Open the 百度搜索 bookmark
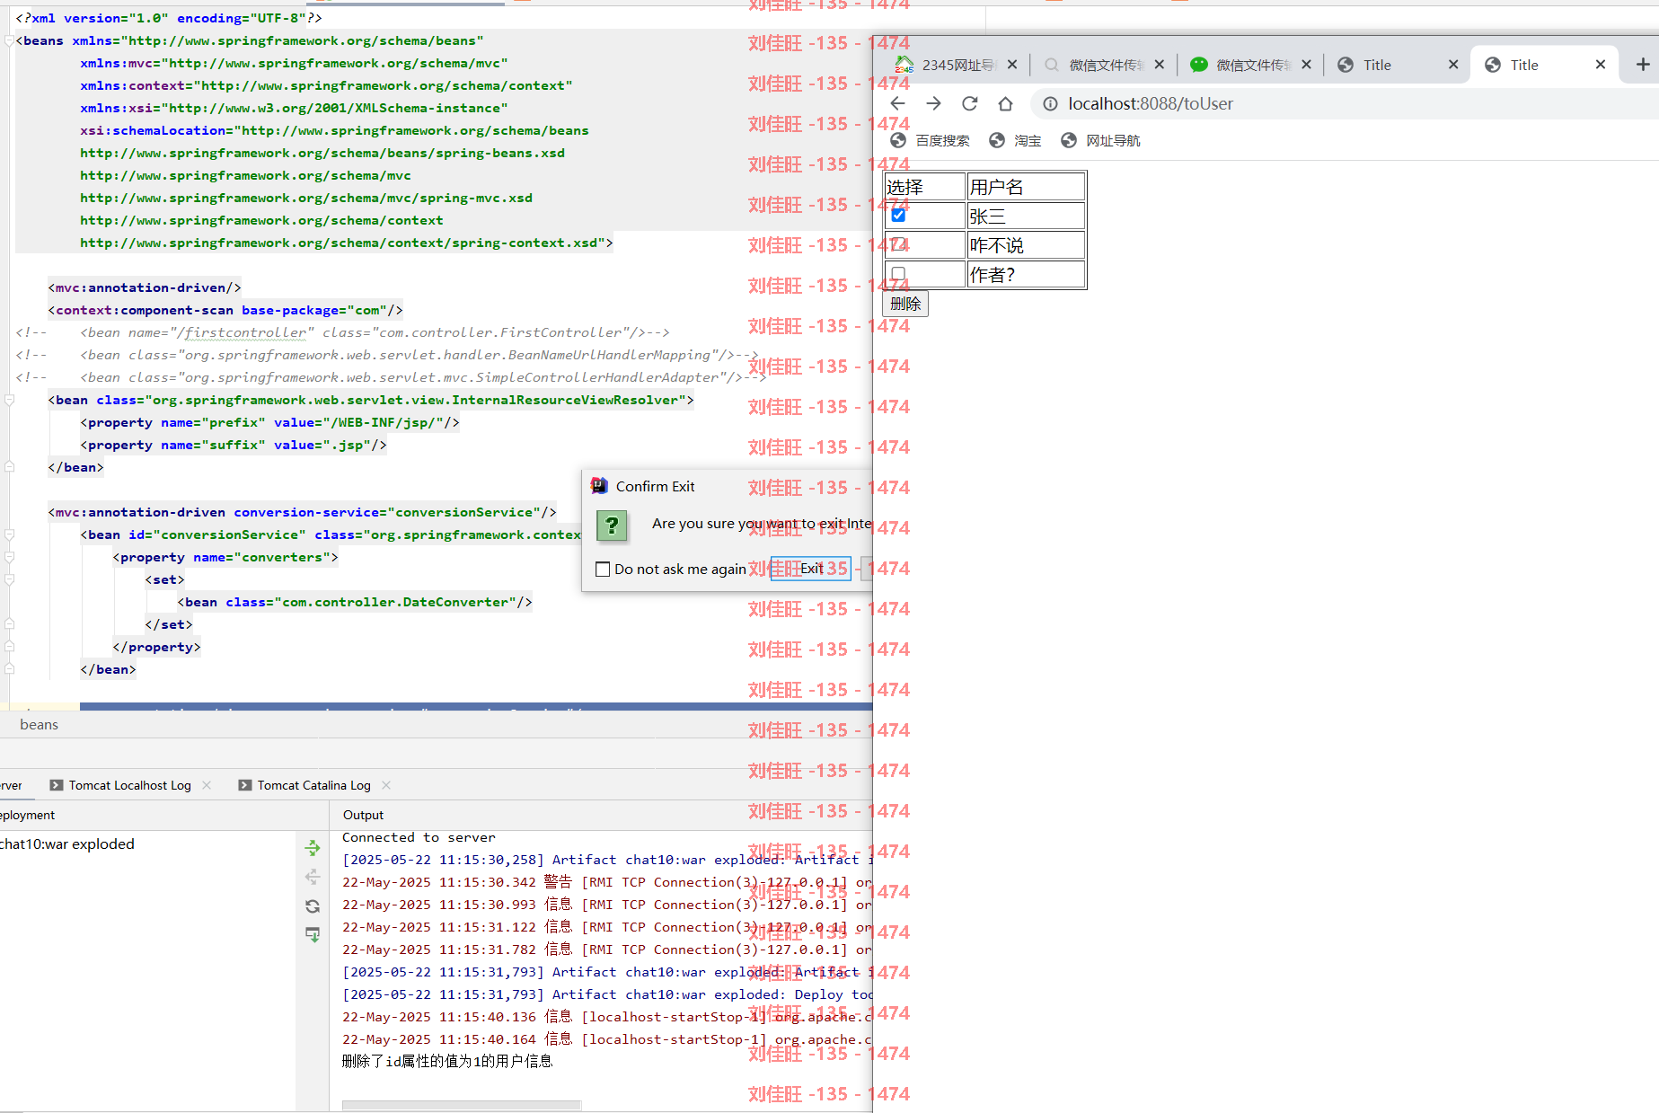The width and height of the screenshot is (1659, 1113). [x=931, y=141]
